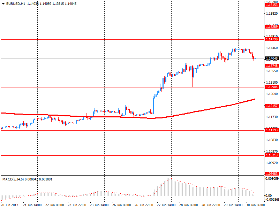Click the MACD scale value 0.009059
Viewport: 279px width, 209px height.
click(272, 179)
